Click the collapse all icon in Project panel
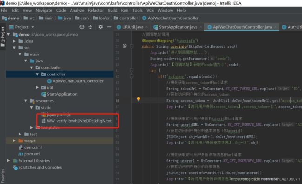Image resolution: width=302 pixels, height=184 pixels. coord(90,27)
